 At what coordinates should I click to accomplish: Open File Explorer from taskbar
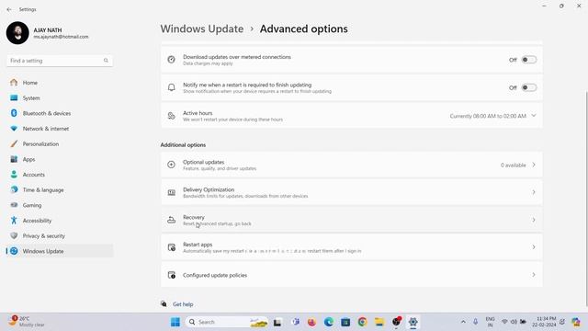(379, 322)
